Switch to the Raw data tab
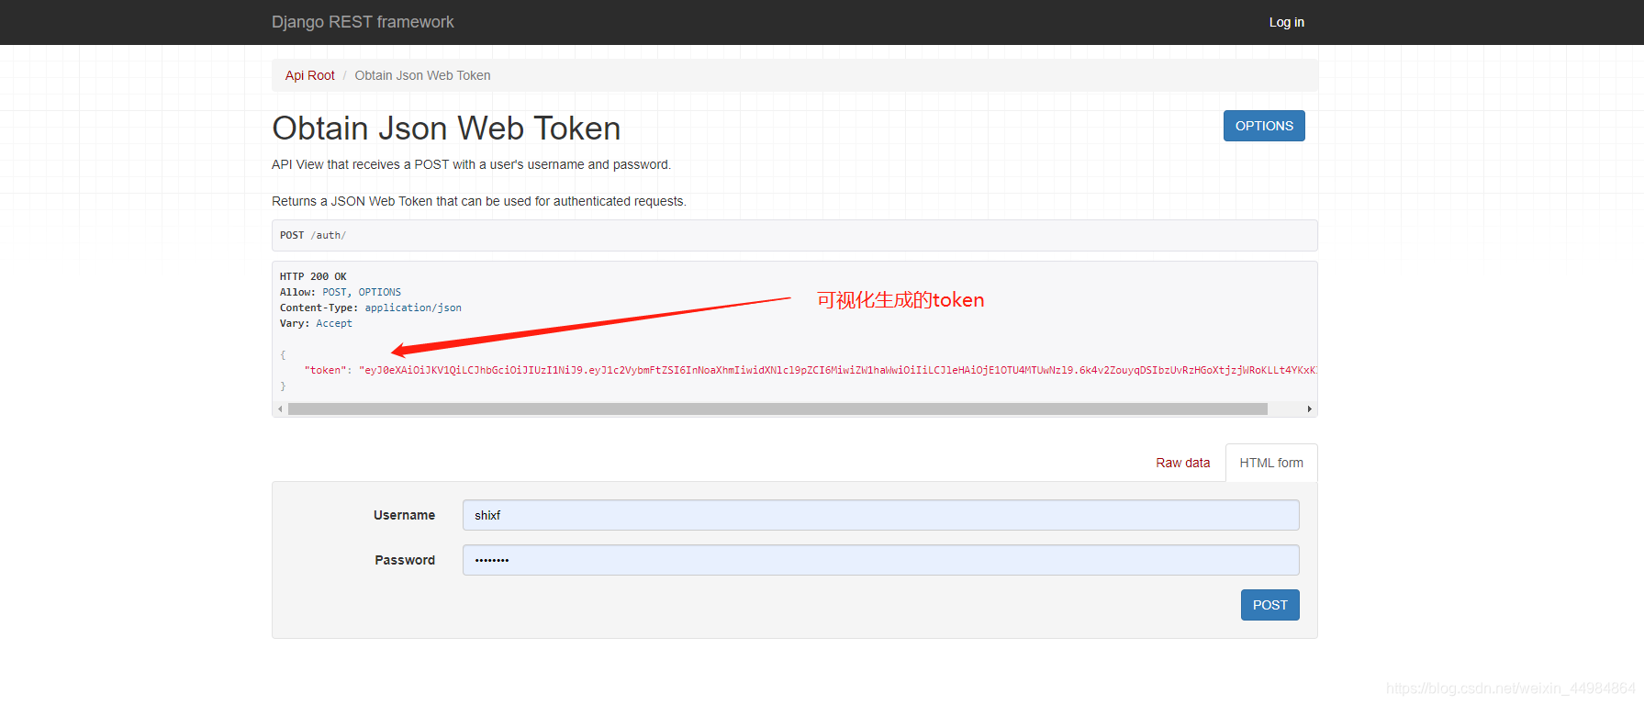The height and width of the screenshot is (705, 1644). click(1182, 463)
